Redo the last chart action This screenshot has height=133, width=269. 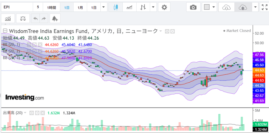coord(44,18)
